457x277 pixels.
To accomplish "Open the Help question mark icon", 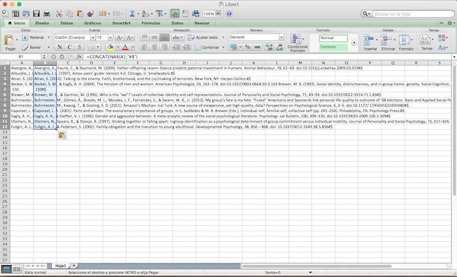I will [x=229, y=14].
